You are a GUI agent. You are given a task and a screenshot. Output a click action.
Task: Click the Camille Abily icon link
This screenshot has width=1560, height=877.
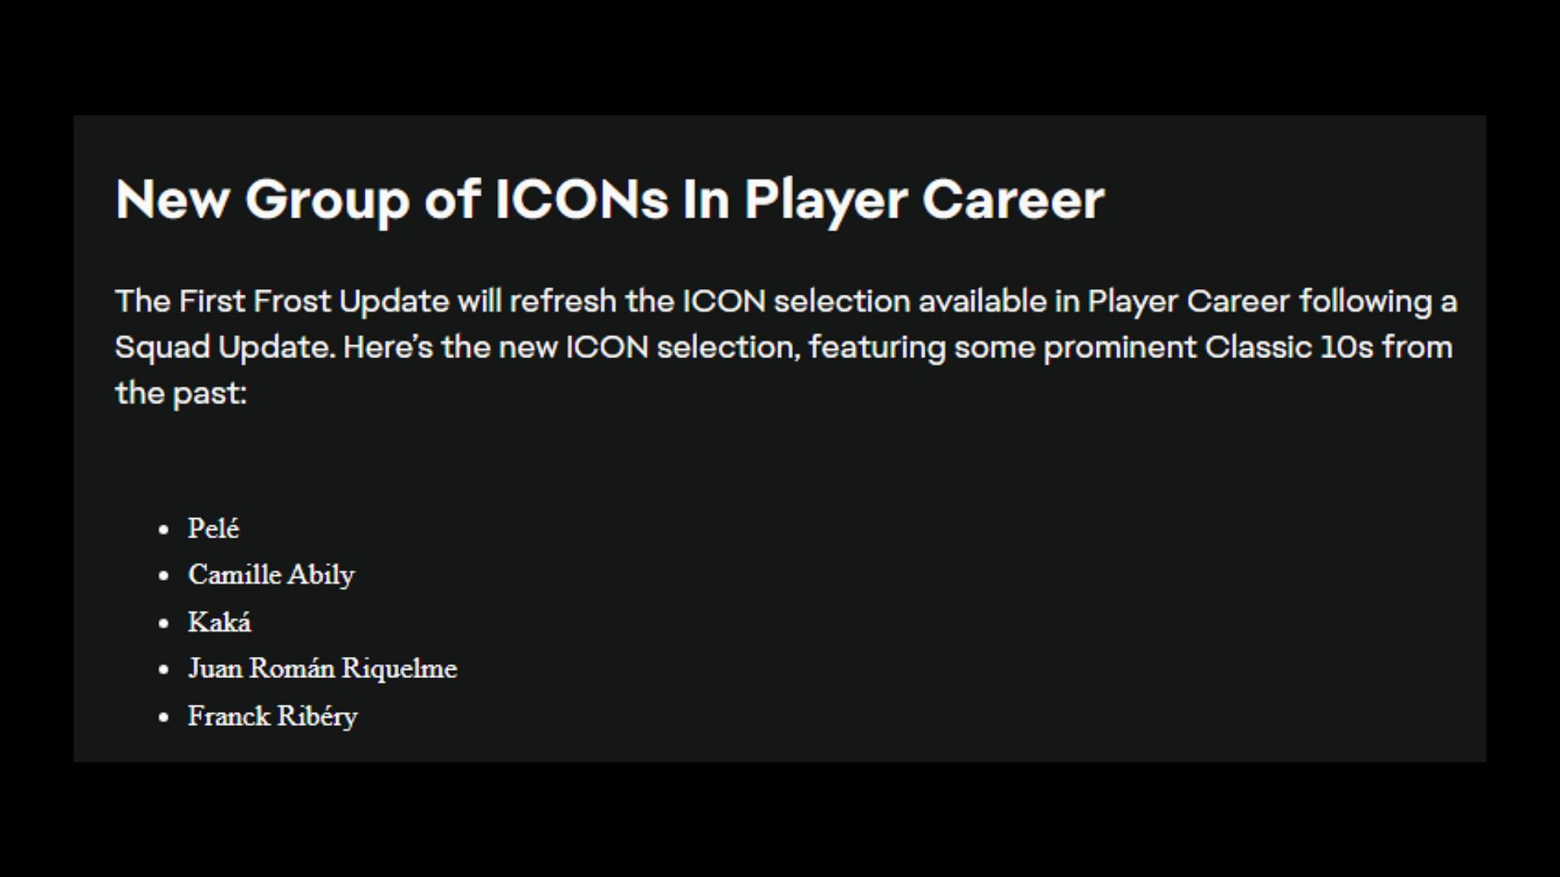(273, 575)
